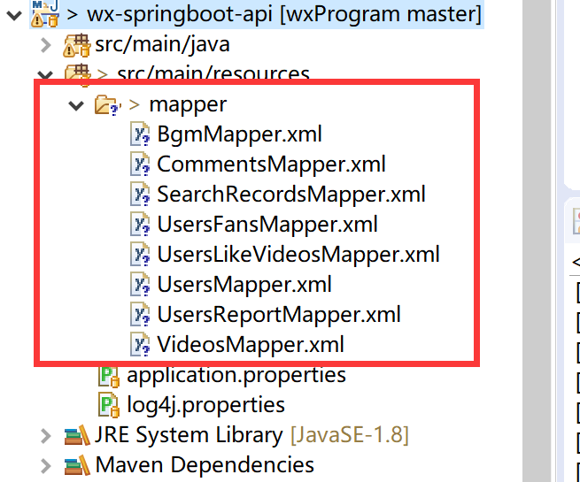Select the wx-springboot-api [wxProgram master] project
Viewport: 580px width, 482px height.
[284, 14]
